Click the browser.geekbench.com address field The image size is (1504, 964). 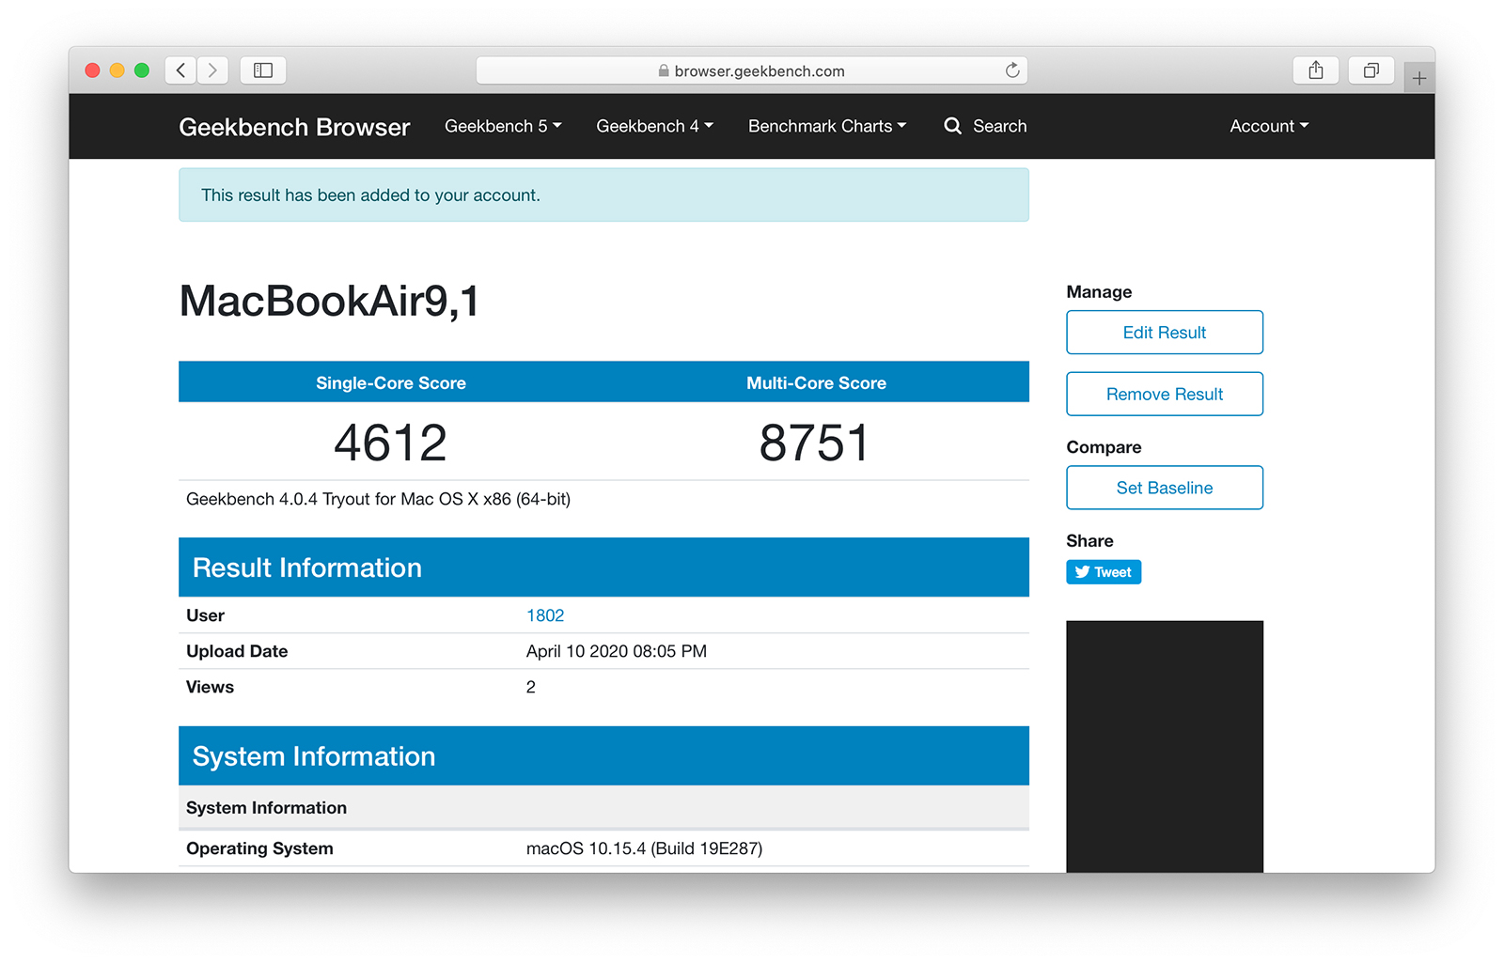click(x=752, y=70)
